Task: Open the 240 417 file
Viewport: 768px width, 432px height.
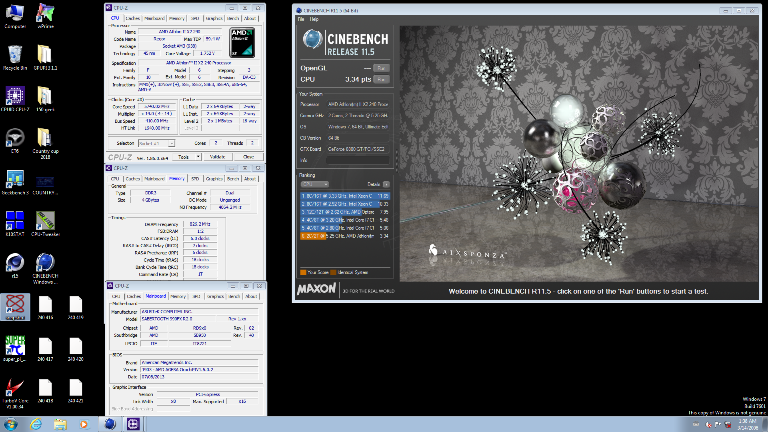Action: click(46, 349)
